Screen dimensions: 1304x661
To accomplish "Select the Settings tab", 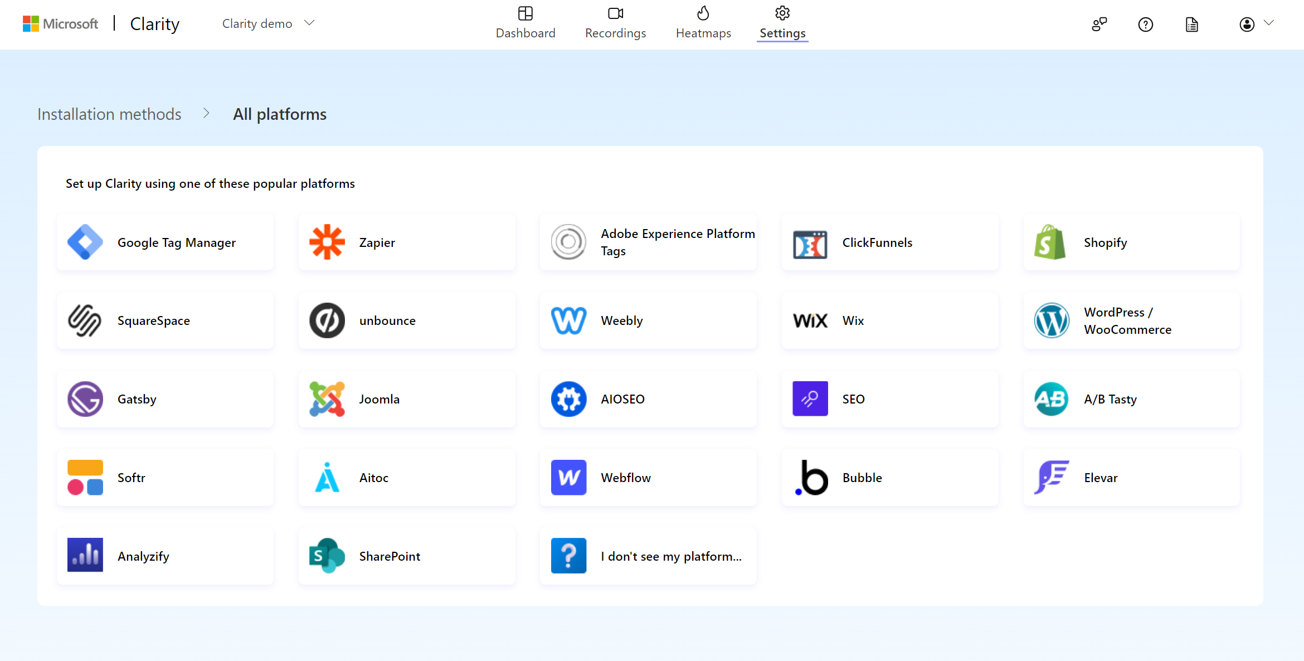I will 782,23.
